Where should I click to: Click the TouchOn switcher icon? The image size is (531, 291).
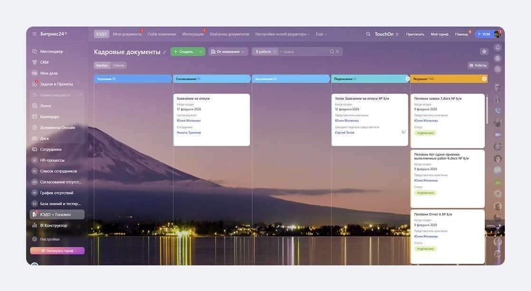coord(397,34)
